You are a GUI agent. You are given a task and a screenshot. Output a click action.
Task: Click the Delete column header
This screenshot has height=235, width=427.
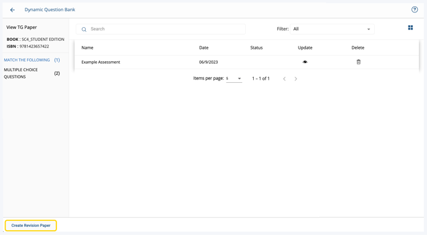[x=358, y=48]
